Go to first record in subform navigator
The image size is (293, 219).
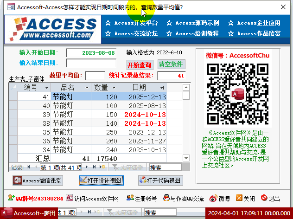coord(28,167)
